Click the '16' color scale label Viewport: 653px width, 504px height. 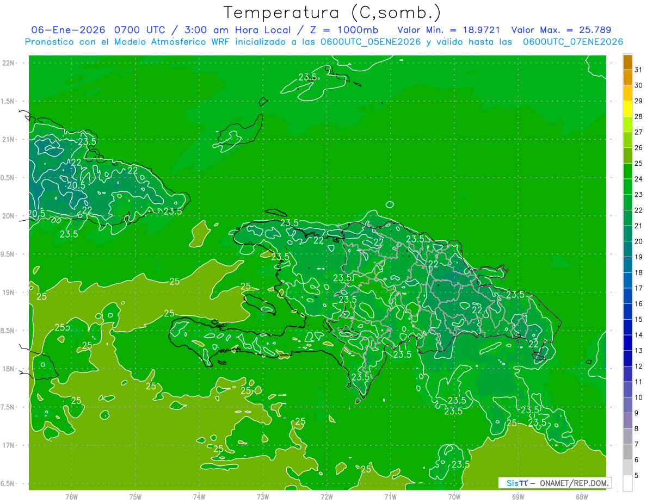pyautogui.click(x=638, y=304)
